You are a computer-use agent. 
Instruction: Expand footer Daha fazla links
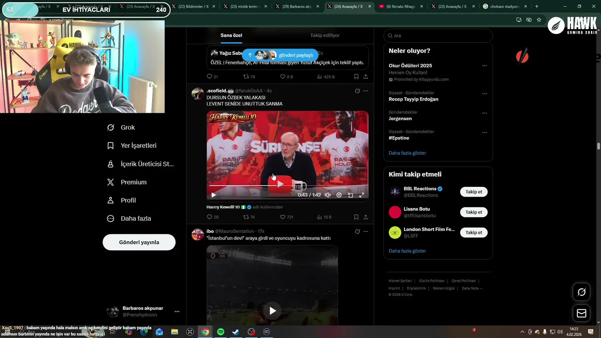coord(472,288)
